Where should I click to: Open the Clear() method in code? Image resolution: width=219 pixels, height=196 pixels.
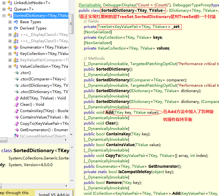[110, 123]
